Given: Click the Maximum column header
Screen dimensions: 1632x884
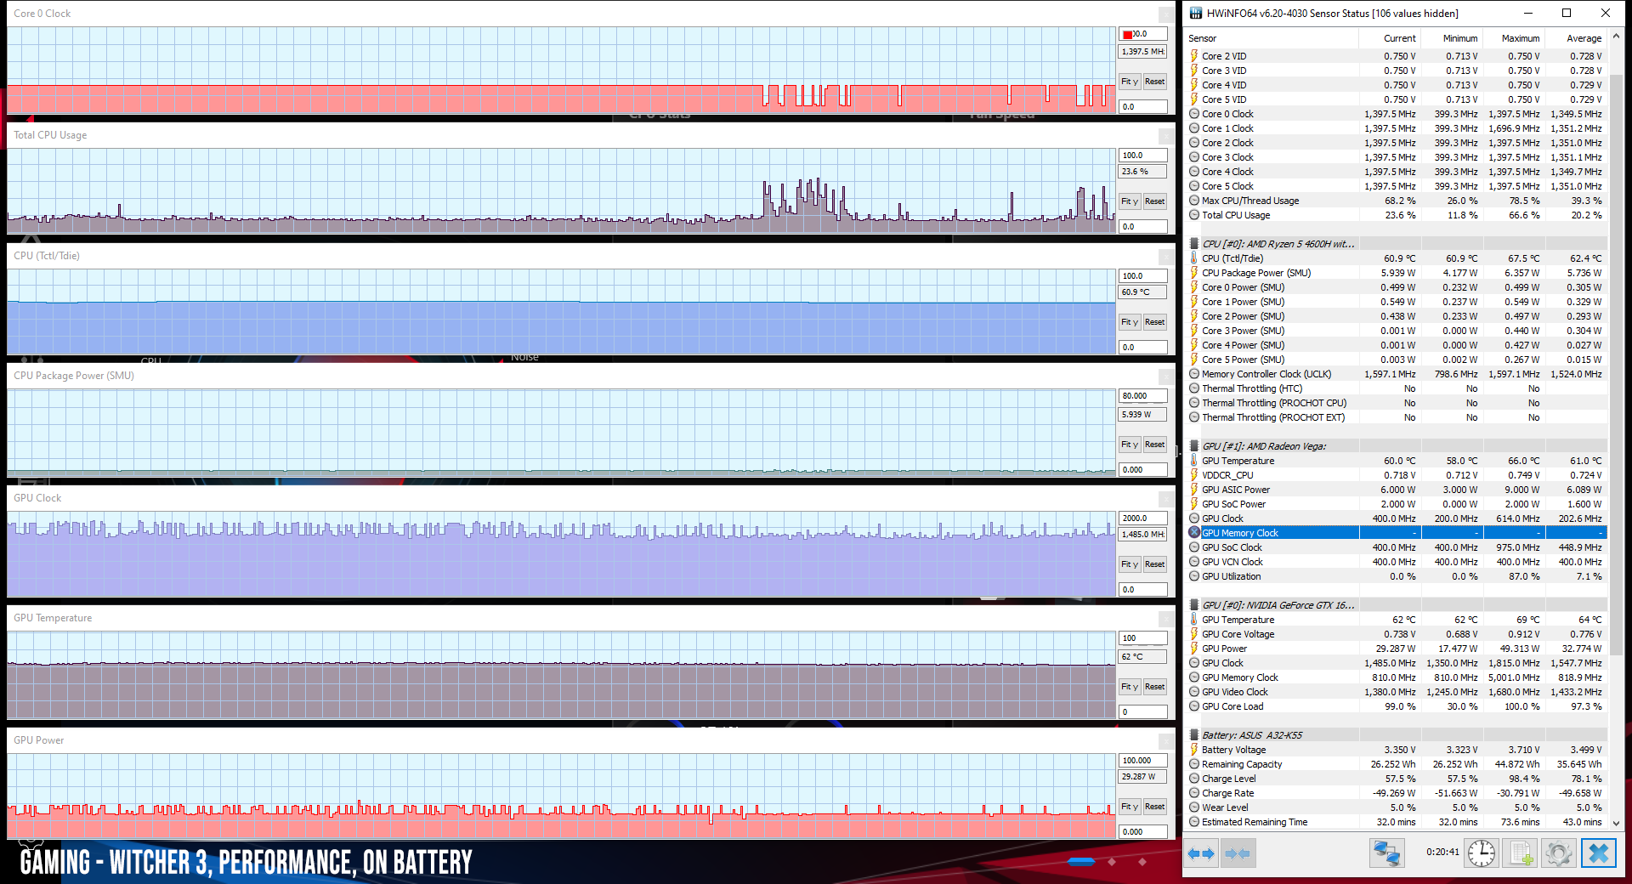Looking at the screenshot, I should 1514,38.
